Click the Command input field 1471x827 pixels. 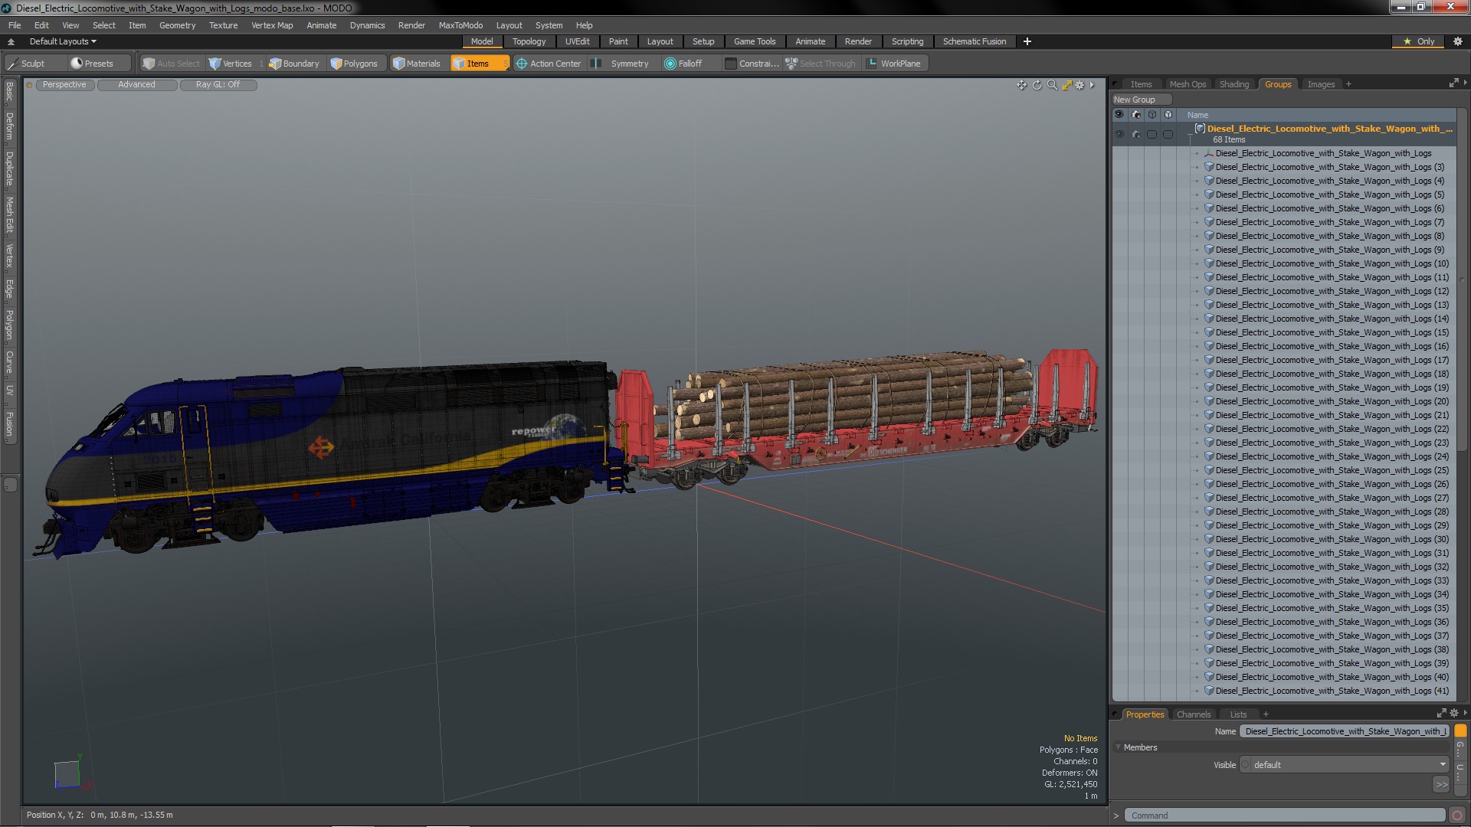(x=1283, y=816)
